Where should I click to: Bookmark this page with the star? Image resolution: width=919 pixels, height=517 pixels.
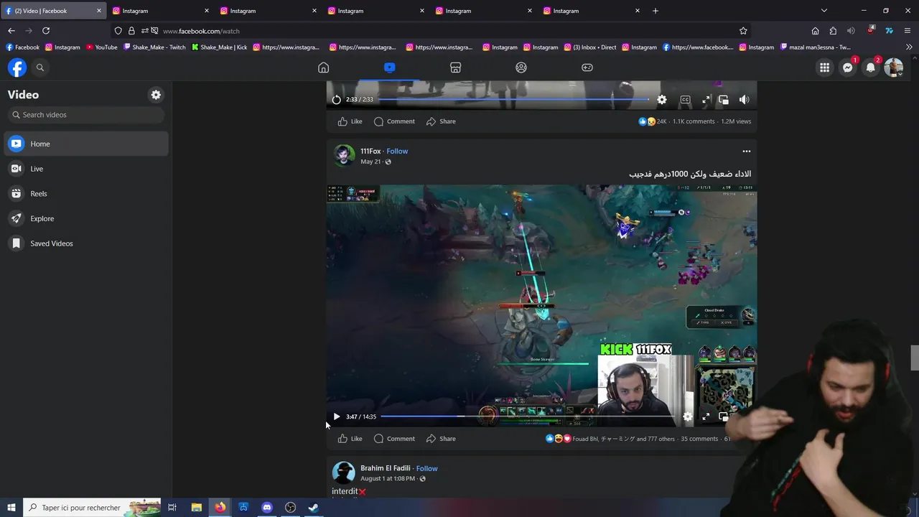tap(743, 31)
